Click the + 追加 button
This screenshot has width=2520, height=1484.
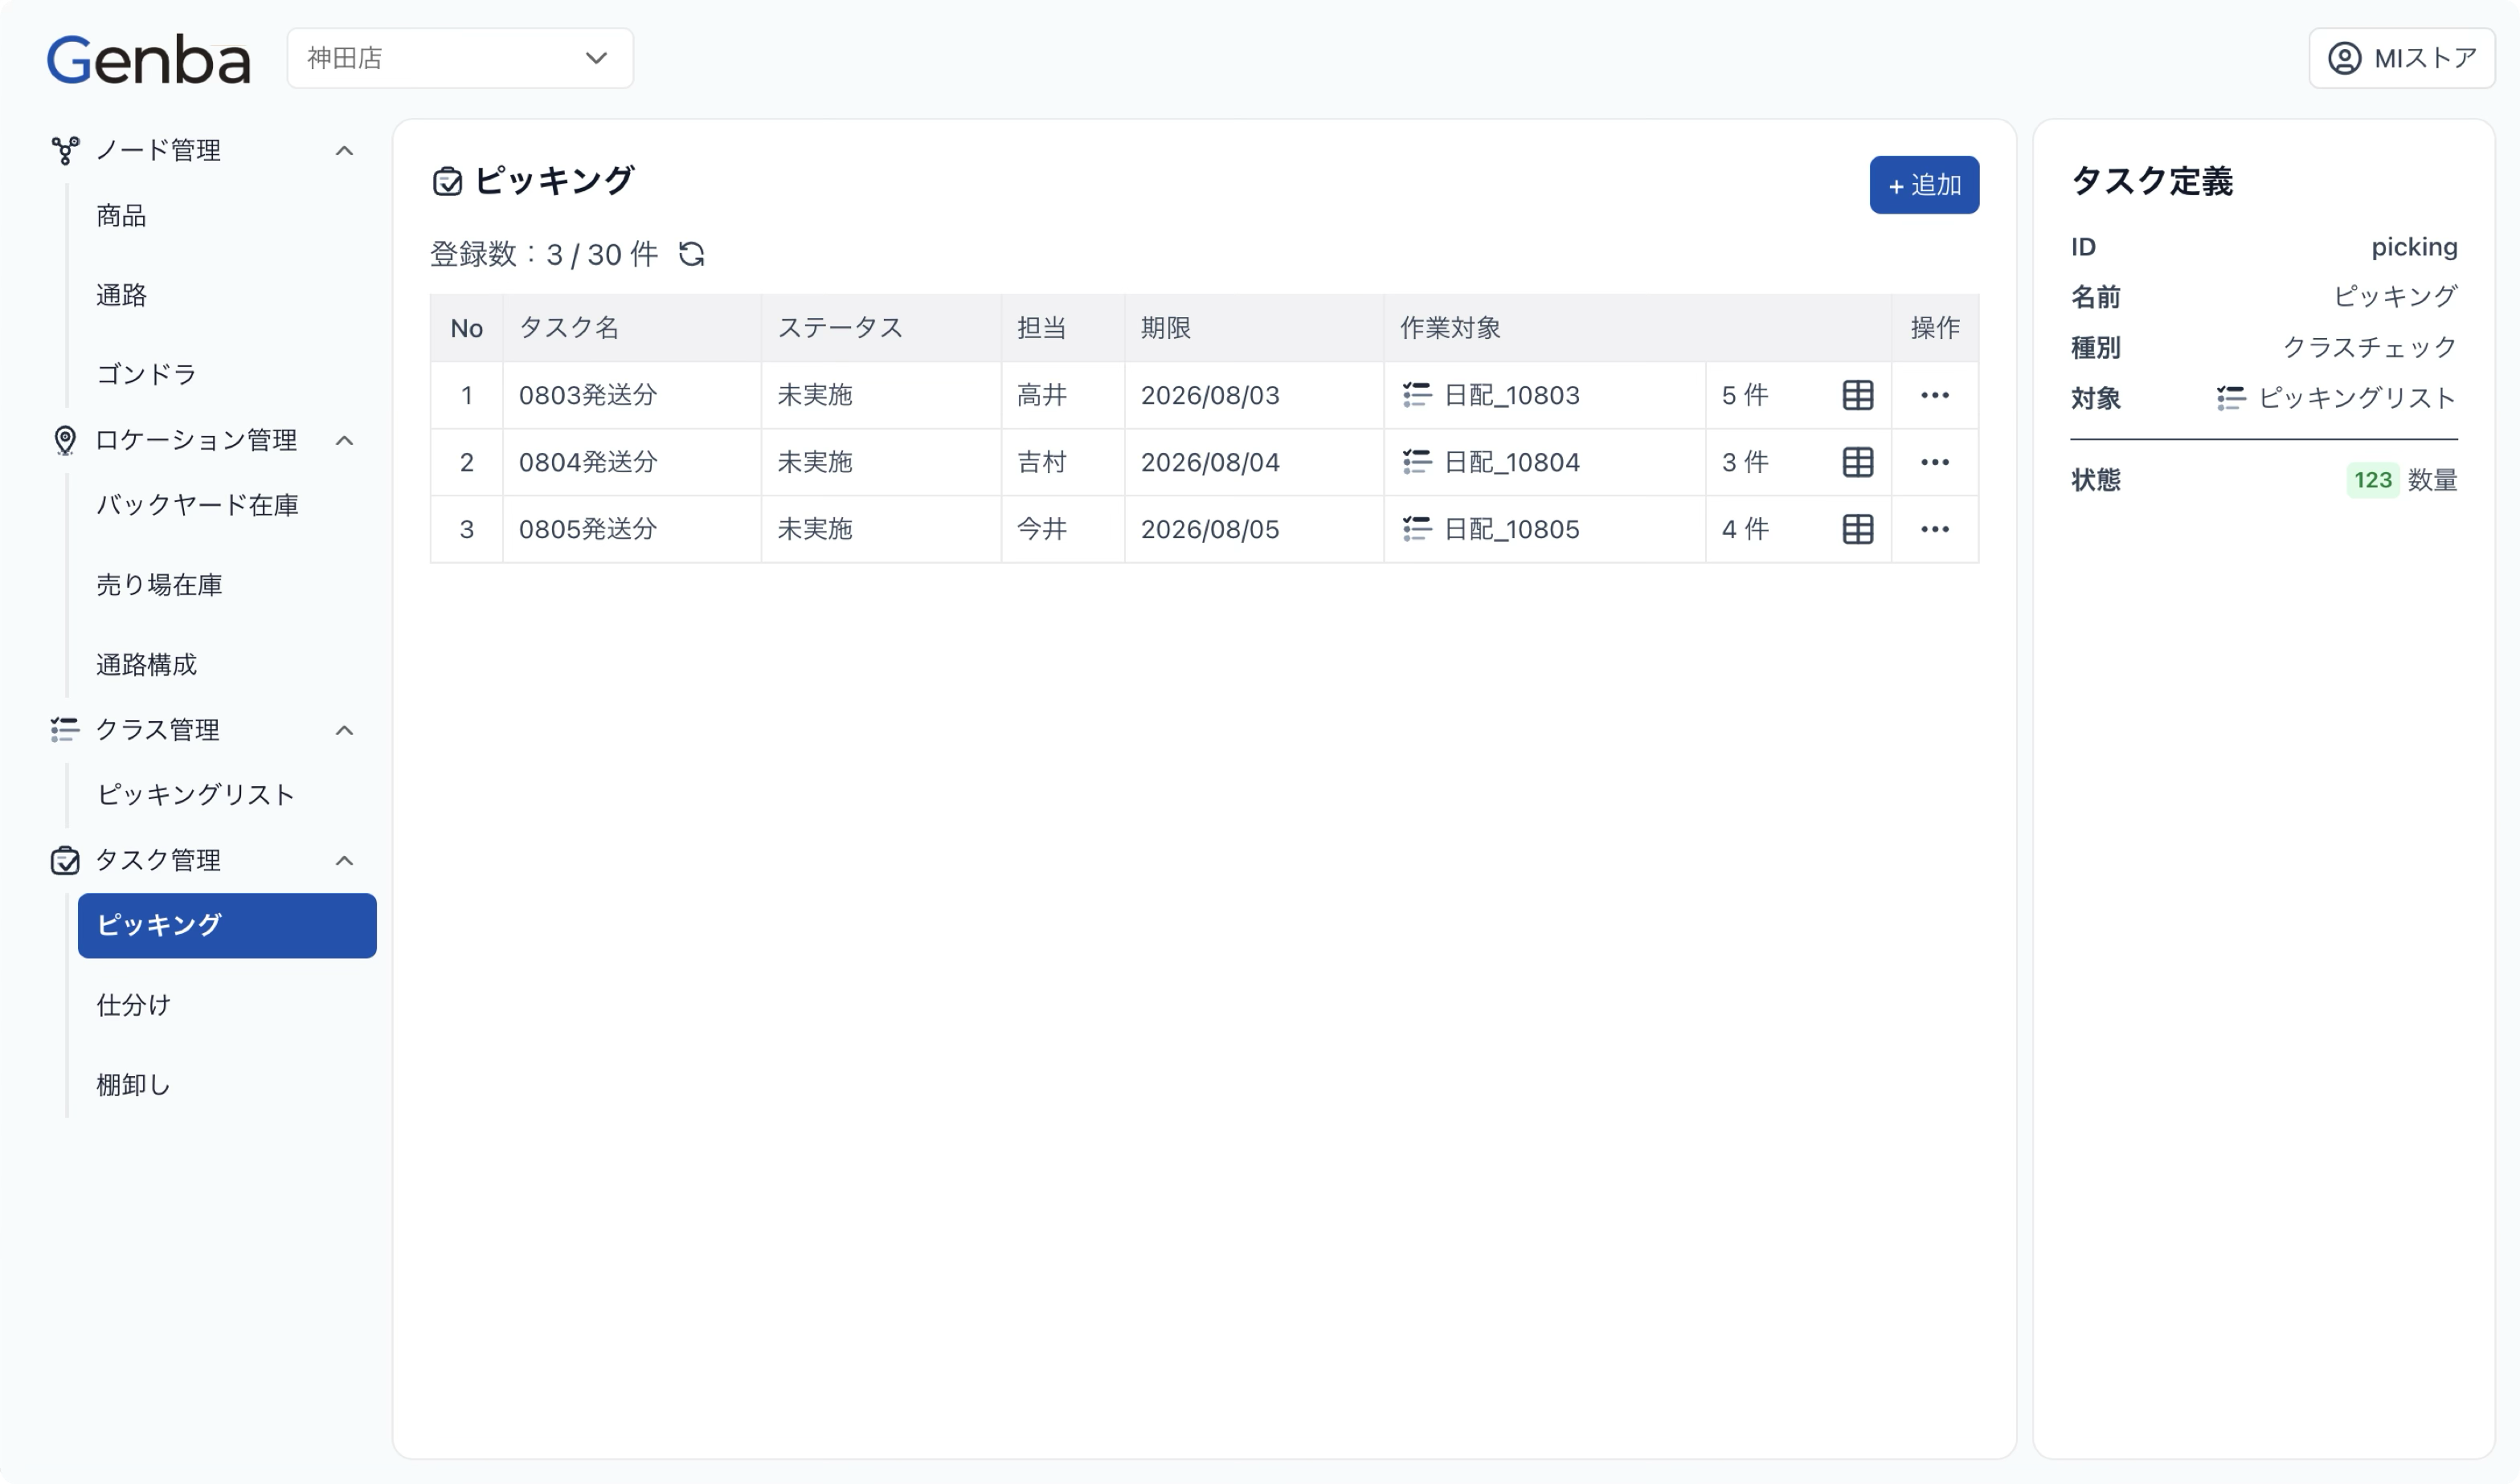pyautogui.click(x=1924, y=185)
